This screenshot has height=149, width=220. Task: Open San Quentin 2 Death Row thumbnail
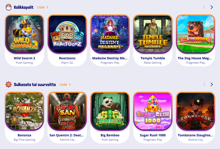tap(67, 111)
